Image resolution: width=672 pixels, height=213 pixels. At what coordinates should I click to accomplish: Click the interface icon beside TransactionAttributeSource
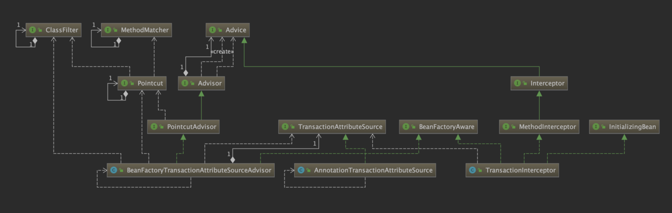(285, 126)
